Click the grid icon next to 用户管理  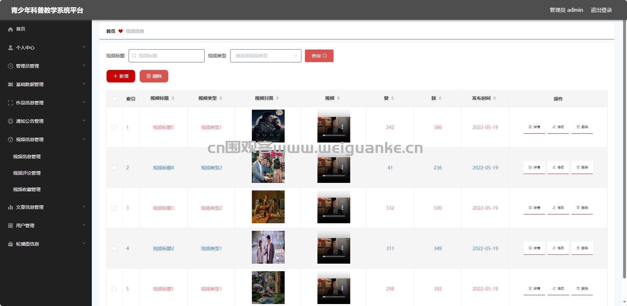pyautogui.click(x=10, y=226)
